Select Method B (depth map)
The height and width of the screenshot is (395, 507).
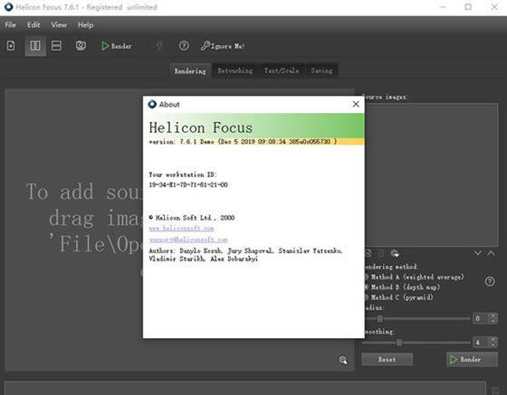tap(403, 287)
